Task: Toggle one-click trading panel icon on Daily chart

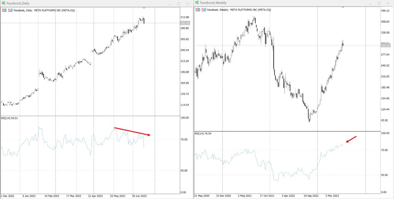Action: click(4, 10)
